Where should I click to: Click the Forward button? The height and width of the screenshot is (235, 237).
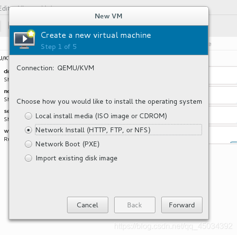182,205
